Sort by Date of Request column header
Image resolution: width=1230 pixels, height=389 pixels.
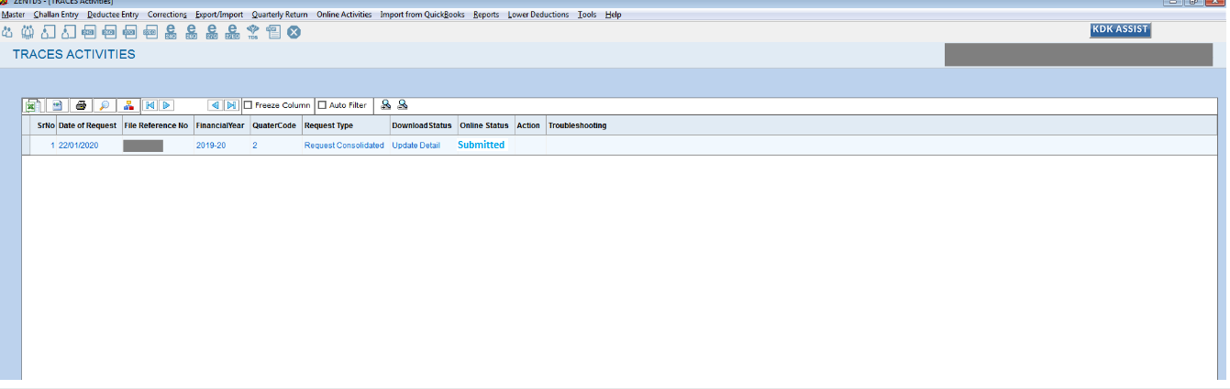pyautogui.click(x=88, y=125)
